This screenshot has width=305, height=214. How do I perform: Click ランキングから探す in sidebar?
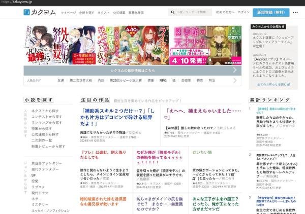coord(47,123)
